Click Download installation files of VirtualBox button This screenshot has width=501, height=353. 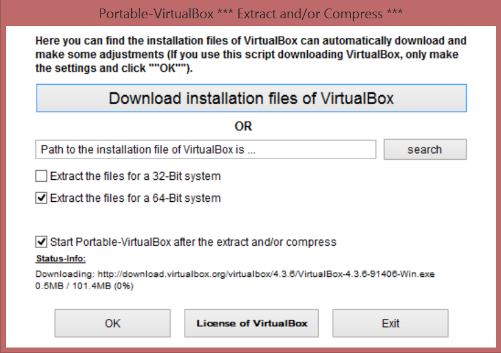(251, 98)
